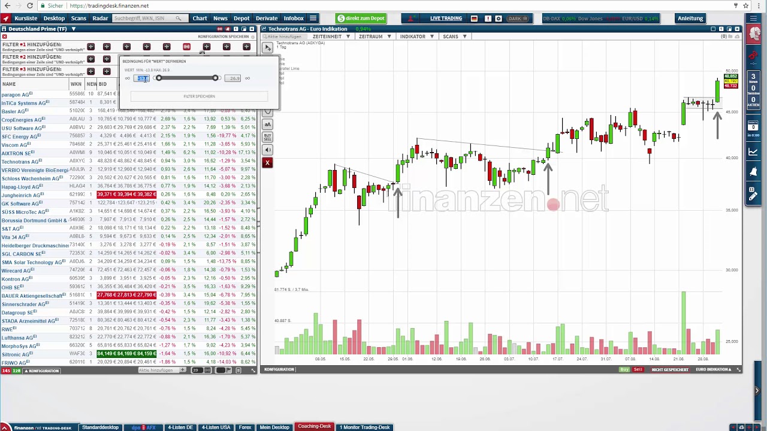The height and width of the screenshot is (431, 767).
Task: Open the Desktop menu
Action: point(54,19)
